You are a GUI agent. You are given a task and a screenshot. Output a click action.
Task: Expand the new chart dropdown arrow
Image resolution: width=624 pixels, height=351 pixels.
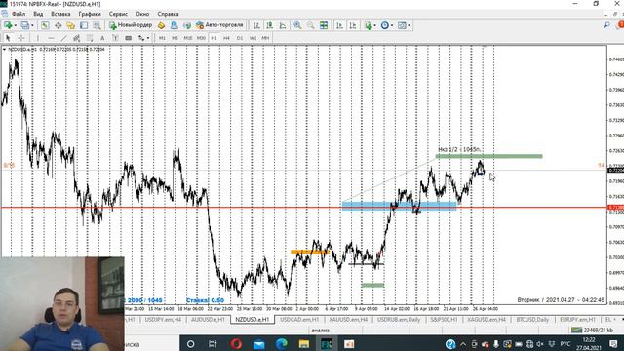coord(16,25)
